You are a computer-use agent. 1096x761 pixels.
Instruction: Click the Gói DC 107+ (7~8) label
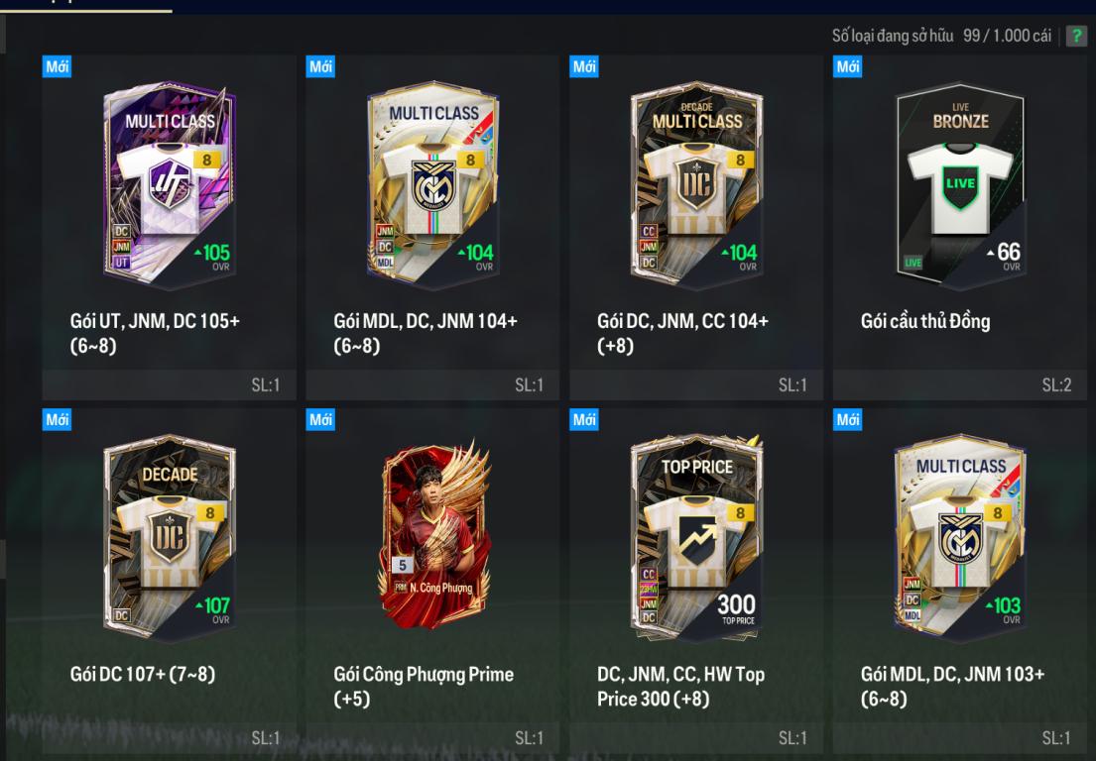143,675
